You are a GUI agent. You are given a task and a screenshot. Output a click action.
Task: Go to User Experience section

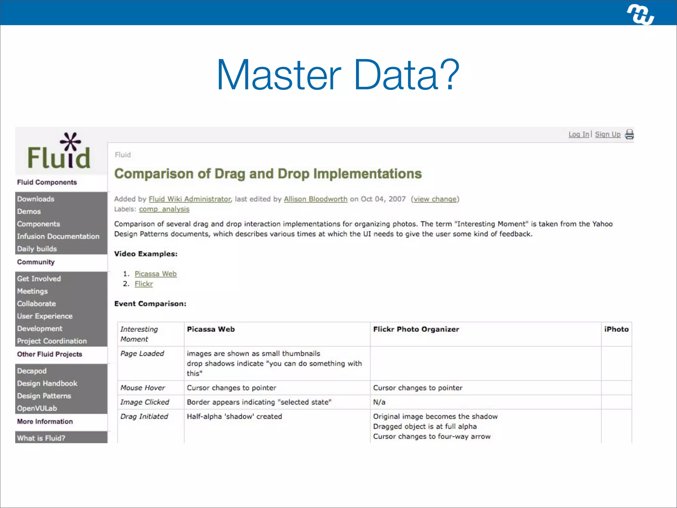pyautogui.click(x=45, y=316)
